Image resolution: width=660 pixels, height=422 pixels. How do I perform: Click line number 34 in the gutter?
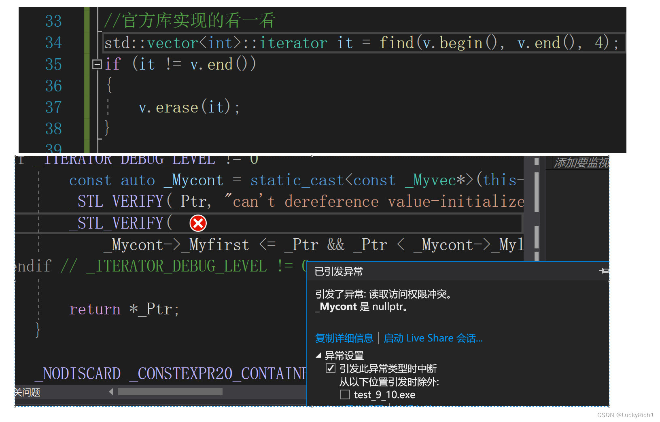(x=53, y=43)
